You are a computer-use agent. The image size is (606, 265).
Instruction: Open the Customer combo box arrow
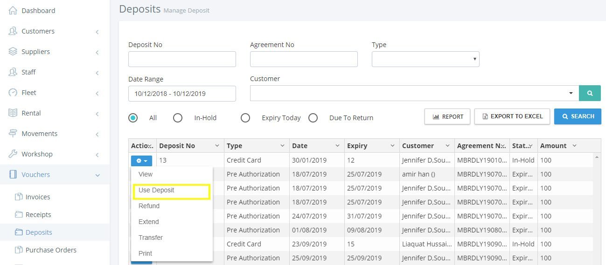pos(571,93)
